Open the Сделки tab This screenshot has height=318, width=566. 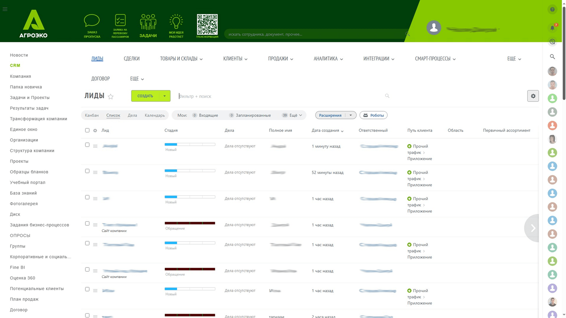132,59
